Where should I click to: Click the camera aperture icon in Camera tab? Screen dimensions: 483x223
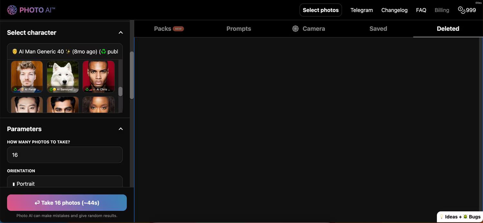295,29
